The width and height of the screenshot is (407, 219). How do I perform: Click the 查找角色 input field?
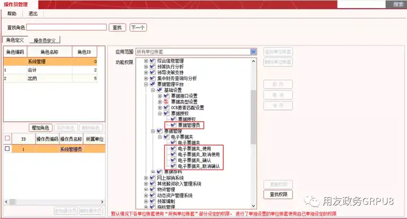[67, 27]
